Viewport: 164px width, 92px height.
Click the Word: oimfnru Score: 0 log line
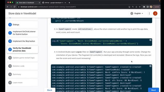coord(98,72)
